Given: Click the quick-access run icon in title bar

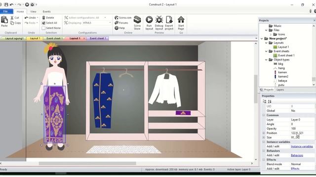Looking at the screenshot, I should (x=27, y=4).
